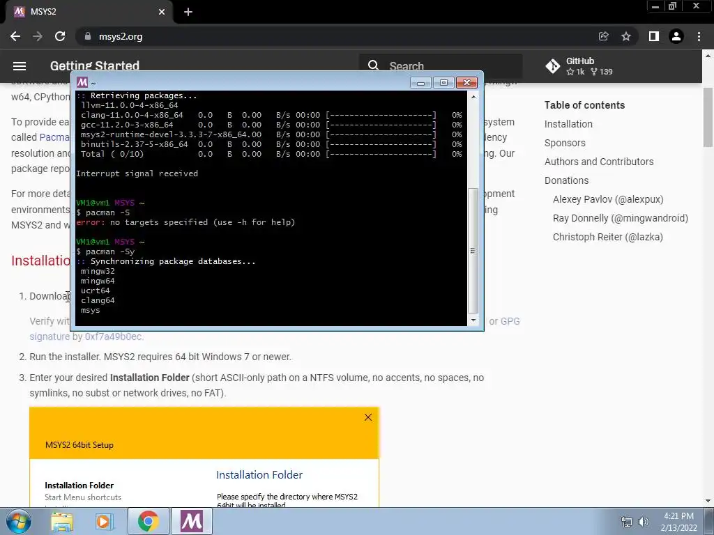Open the GPG signature 0xf7a49b0ec link
This screenshot has width=714, height=535.
(x=114, y=336)
